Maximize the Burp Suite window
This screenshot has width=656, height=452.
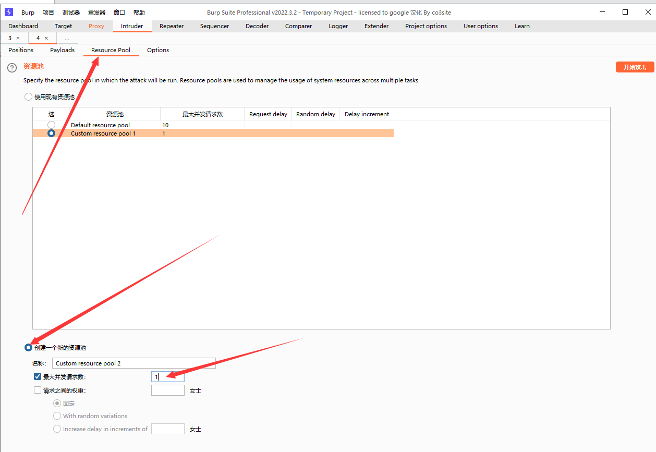pos(625,12)
